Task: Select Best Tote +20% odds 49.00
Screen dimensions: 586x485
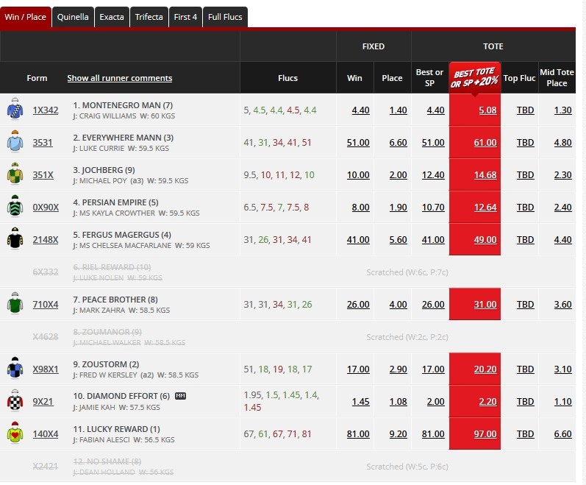Action: tap(485, 240)
